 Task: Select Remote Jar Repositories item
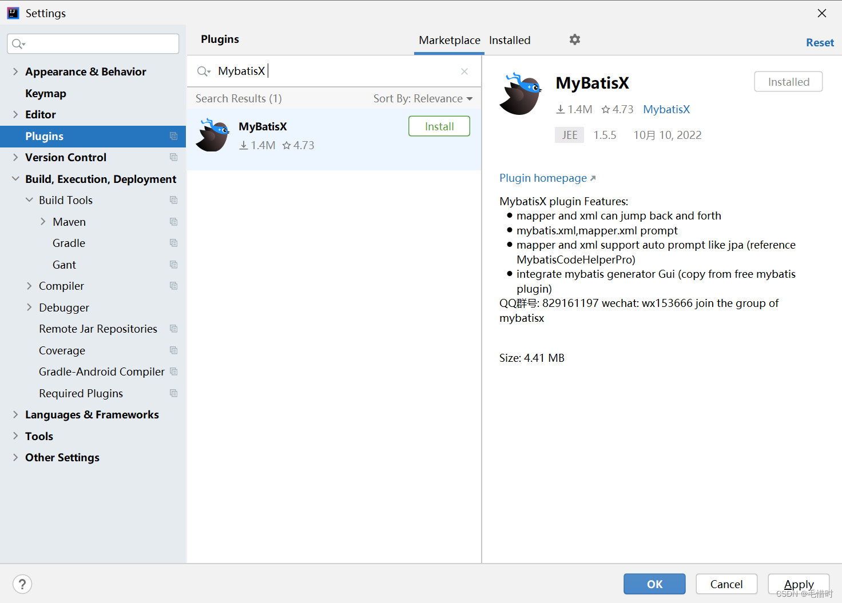[x=98, y=329]
